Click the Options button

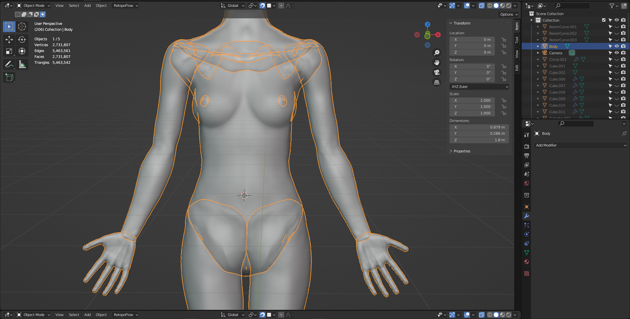click(509, 14)
